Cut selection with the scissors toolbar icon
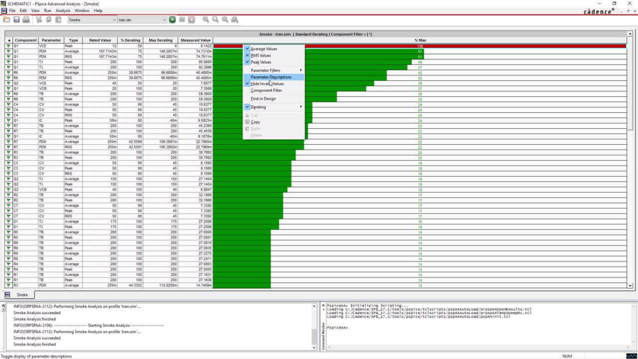The width and height of the screenshot is (638, 359). (38, 19)
